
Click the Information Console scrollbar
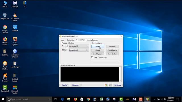(x=120, y=74)
